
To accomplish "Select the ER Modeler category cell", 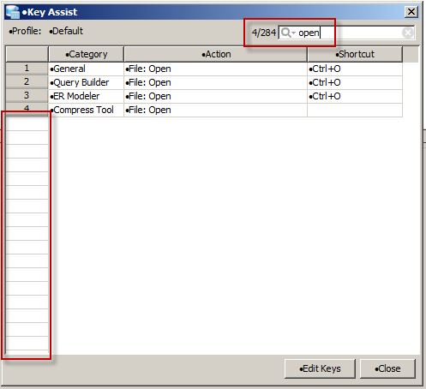I will tap(86, 96).
